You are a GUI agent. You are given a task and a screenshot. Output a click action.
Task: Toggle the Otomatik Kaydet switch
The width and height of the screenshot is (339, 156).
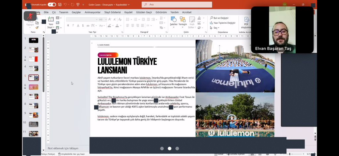pyautogui.click(x=52, y=5)
